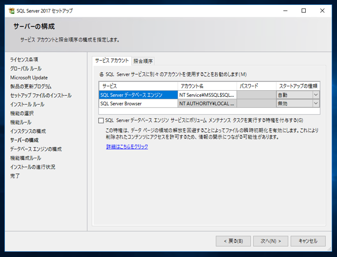Click Microsoft Update step in sidebar
337x257 pixels.
[x=29, y=78]
